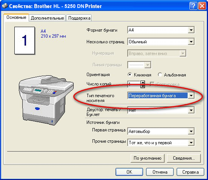Click the 210 x 297 мм size text

coord(53,36)
